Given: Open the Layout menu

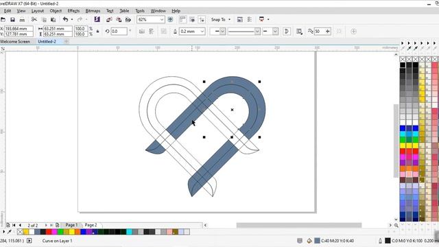Looking at the screenshot, I should (38, 11).
